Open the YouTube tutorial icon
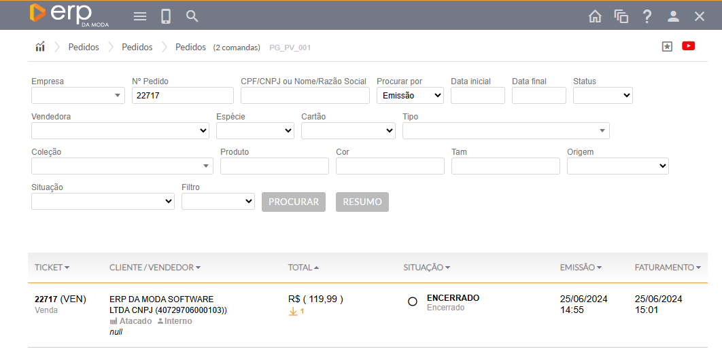This screenshot has height=349, width=722. click(688, 46)
